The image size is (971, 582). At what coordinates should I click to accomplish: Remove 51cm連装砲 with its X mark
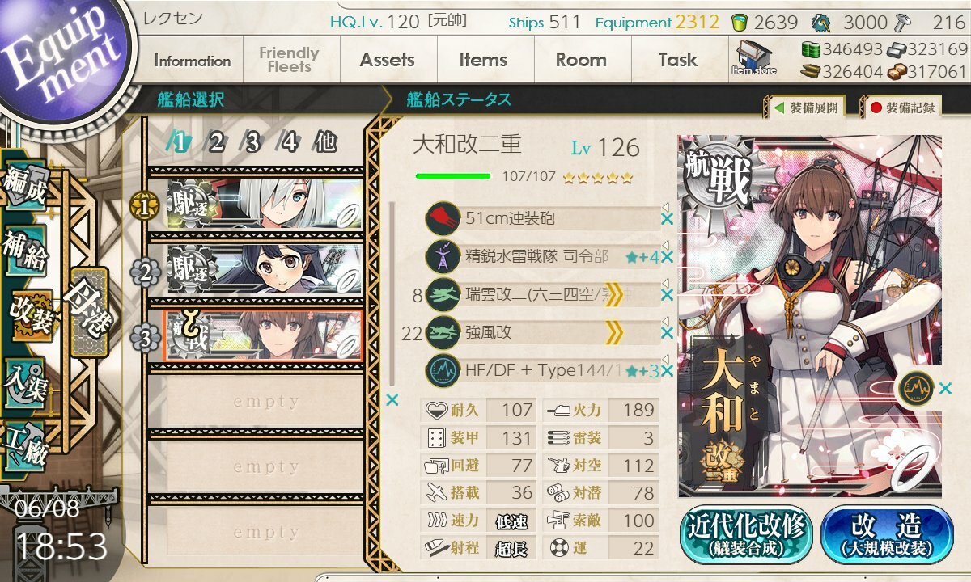(x=667, y=218)
